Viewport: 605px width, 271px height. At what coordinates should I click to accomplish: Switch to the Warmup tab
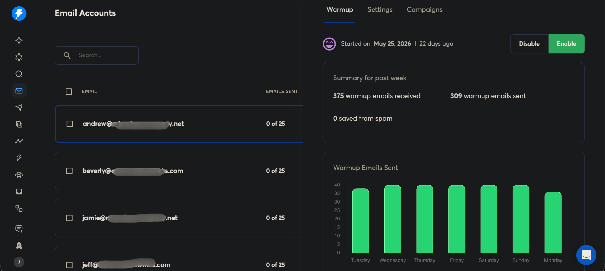pos(340,9)
